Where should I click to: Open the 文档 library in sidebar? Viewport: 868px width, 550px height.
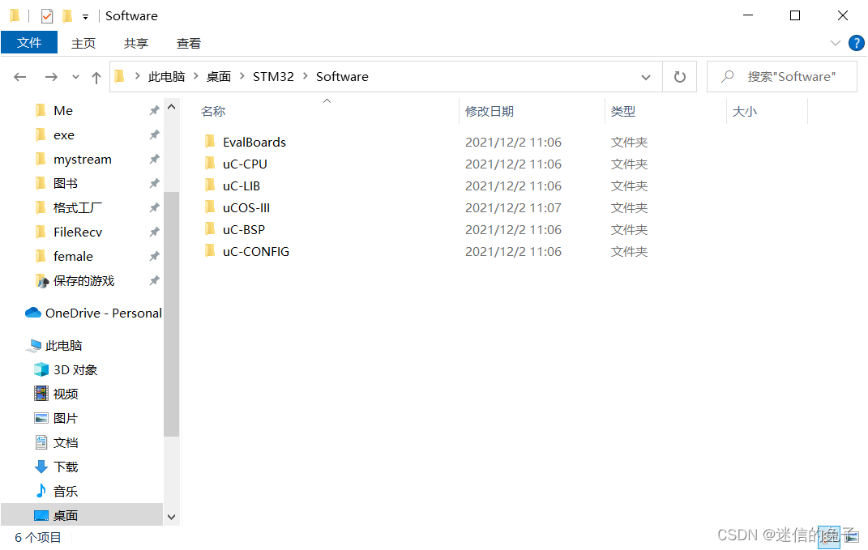[66, 442]
